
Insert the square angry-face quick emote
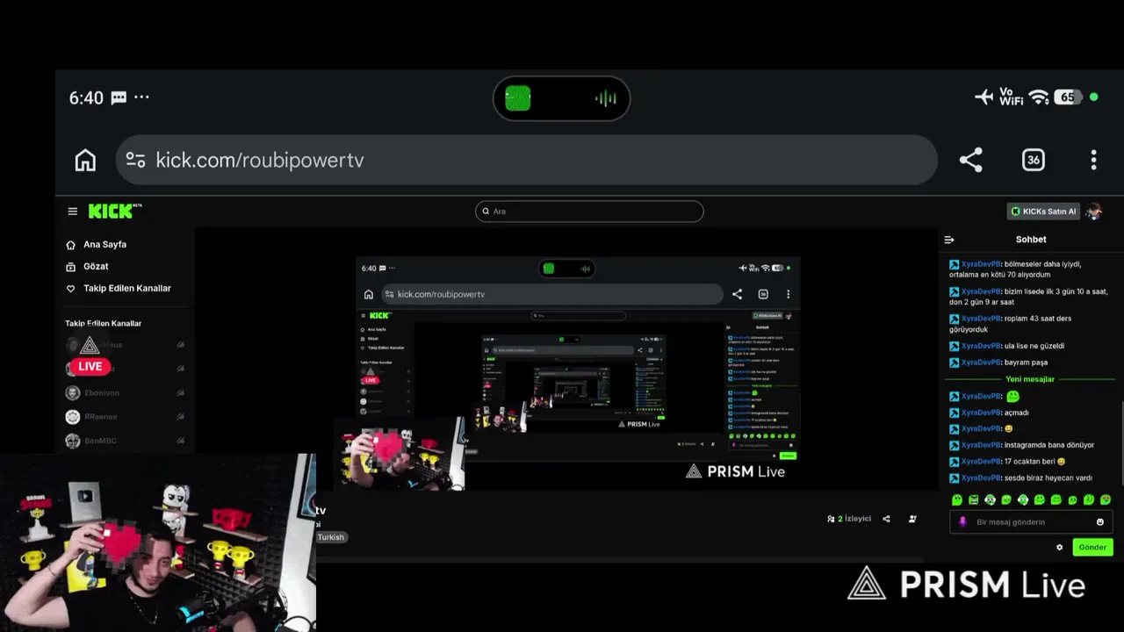point(974,499)
